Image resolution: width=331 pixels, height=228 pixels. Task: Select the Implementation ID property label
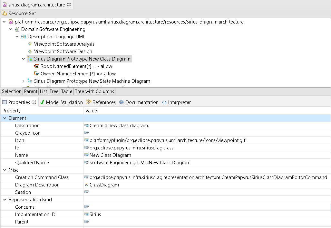[35, 214]
